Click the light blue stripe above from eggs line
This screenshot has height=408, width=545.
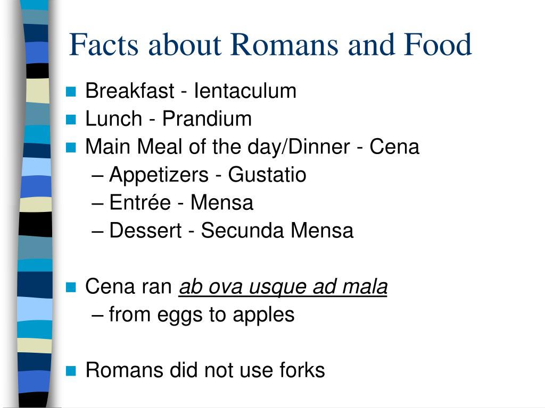click(x=35, y=309)
